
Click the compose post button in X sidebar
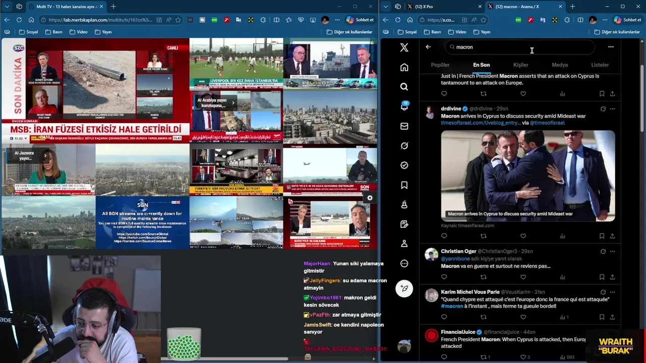(404, 288)
